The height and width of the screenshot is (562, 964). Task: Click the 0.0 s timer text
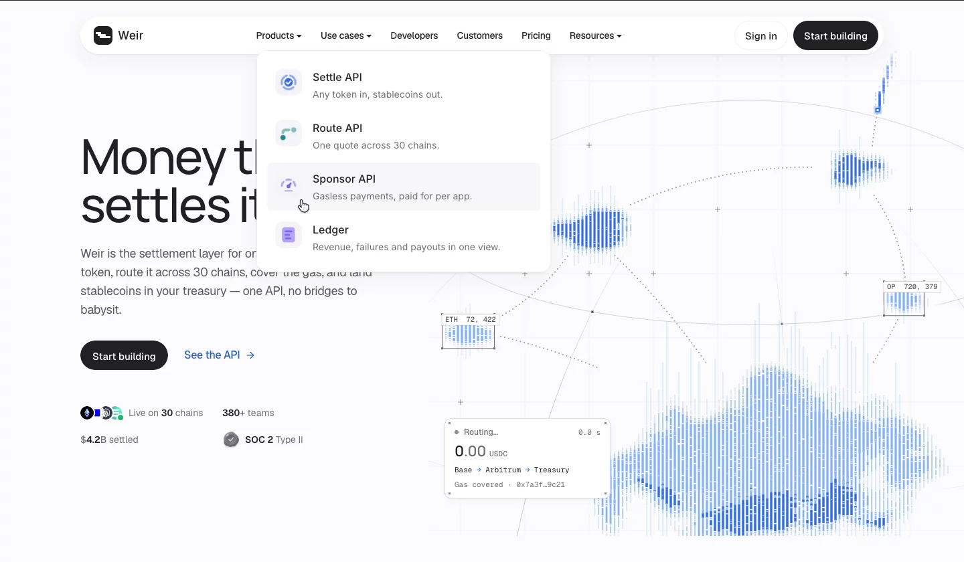pyautogui.click(x=589, y=433)
